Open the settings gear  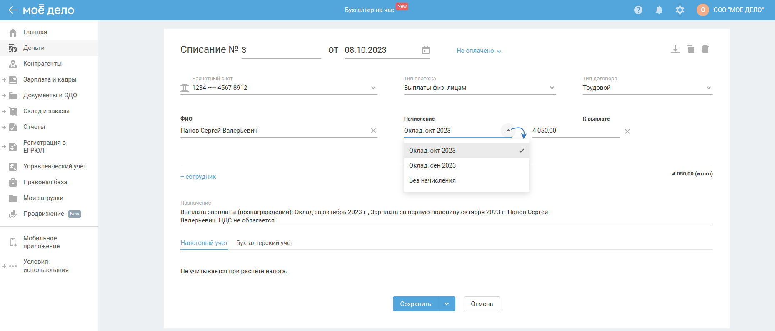680,10
